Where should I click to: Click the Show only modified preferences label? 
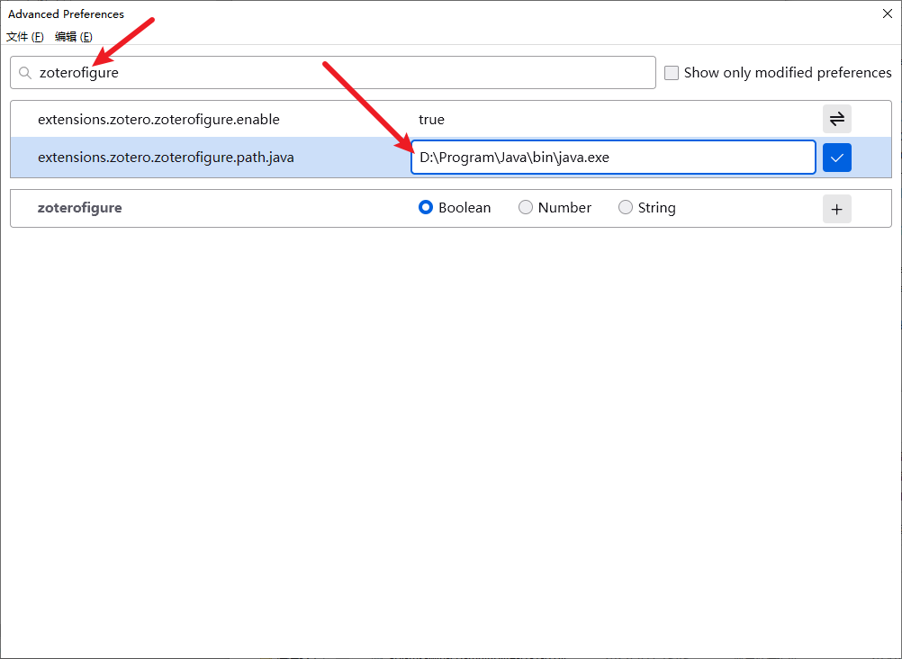point(788,73)
